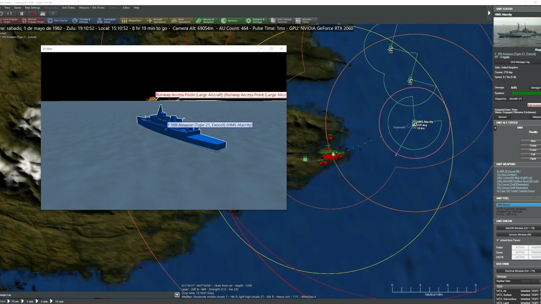The height and width of the screenshot is (304, 541).
Task: Set OECM to ACTIVE
Action: coord(520,257)
